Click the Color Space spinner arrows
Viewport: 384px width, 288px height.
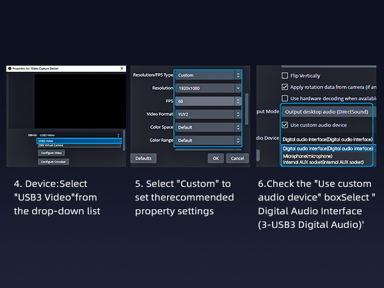(x=237, y=127)
